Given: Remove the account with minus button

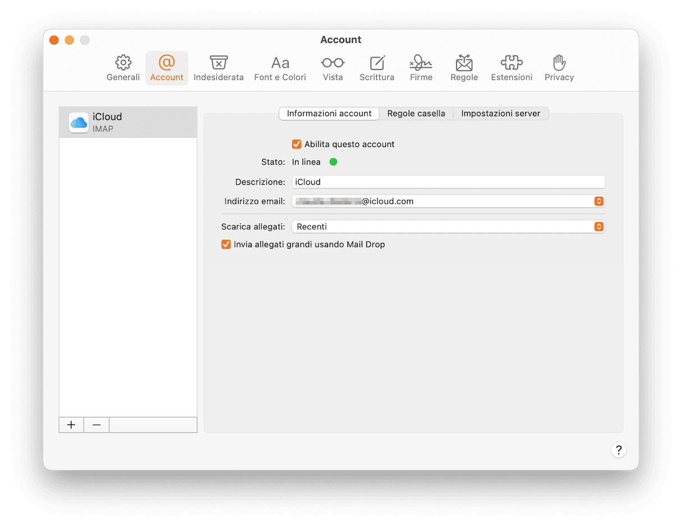Looking at the screenshot, I should (x=96, y=425).
